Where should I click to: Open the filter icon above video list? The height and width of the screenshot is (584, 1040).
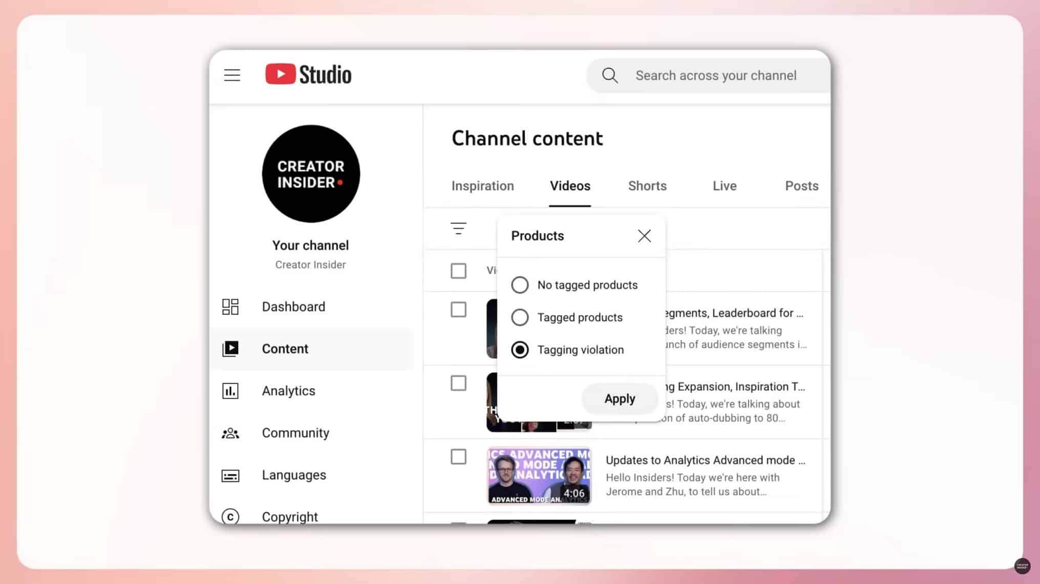pos(458,228)
